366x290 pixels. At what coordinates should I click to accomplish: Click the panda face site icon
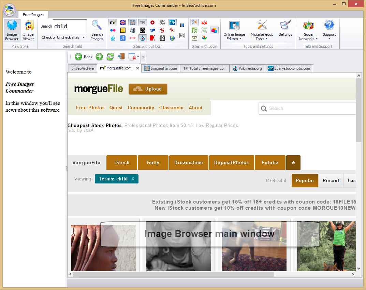[162, 38]
